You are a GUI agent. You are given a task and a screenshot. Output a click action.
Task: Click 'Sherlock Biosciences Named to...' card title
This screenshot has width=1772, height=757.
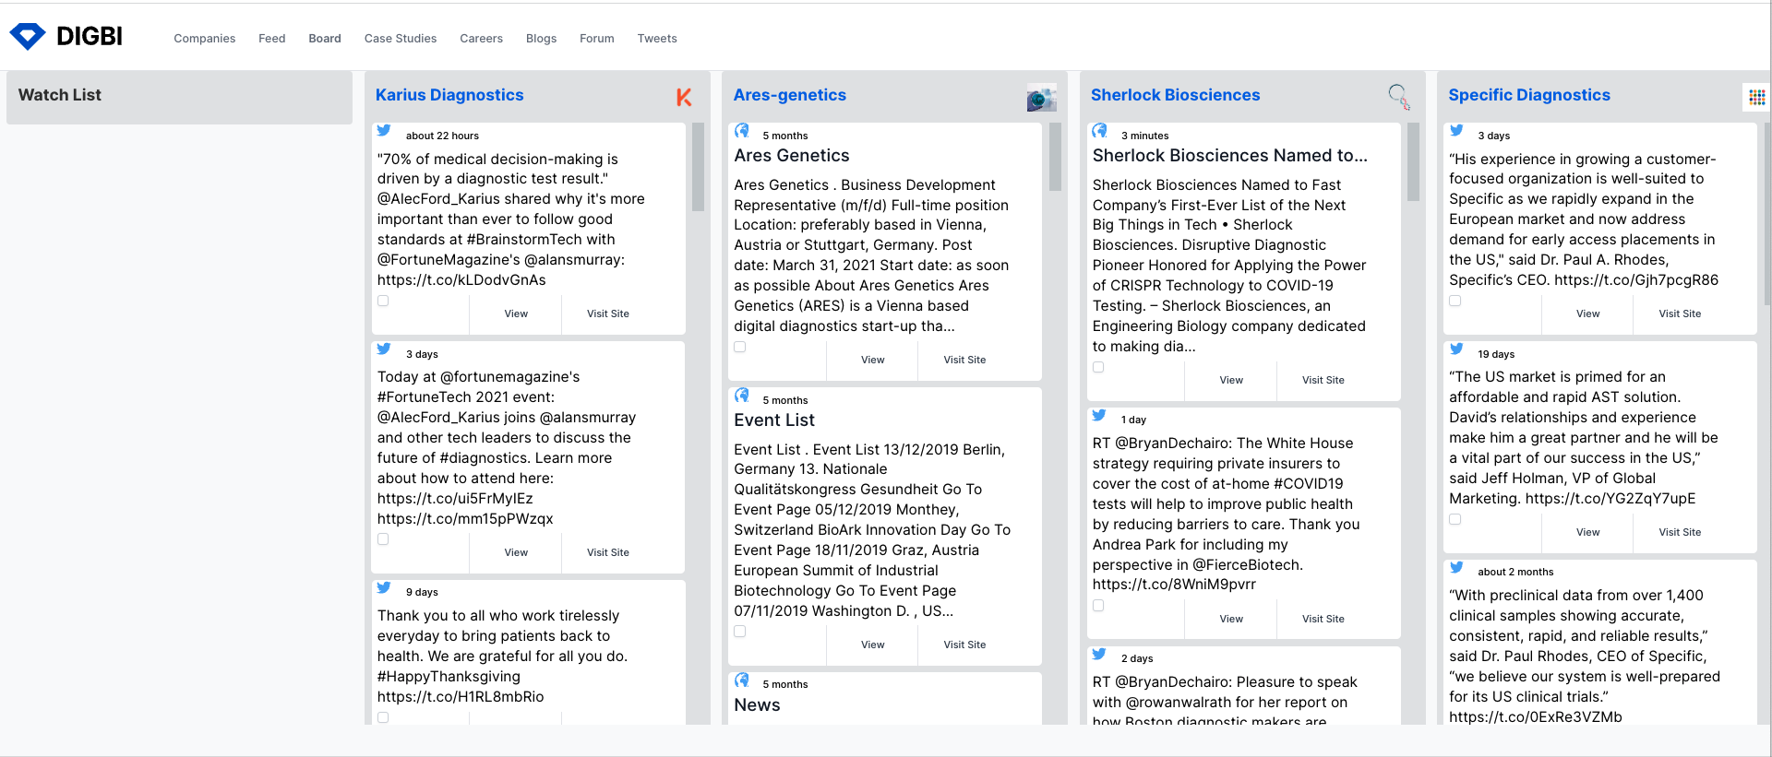point(1230,156)
